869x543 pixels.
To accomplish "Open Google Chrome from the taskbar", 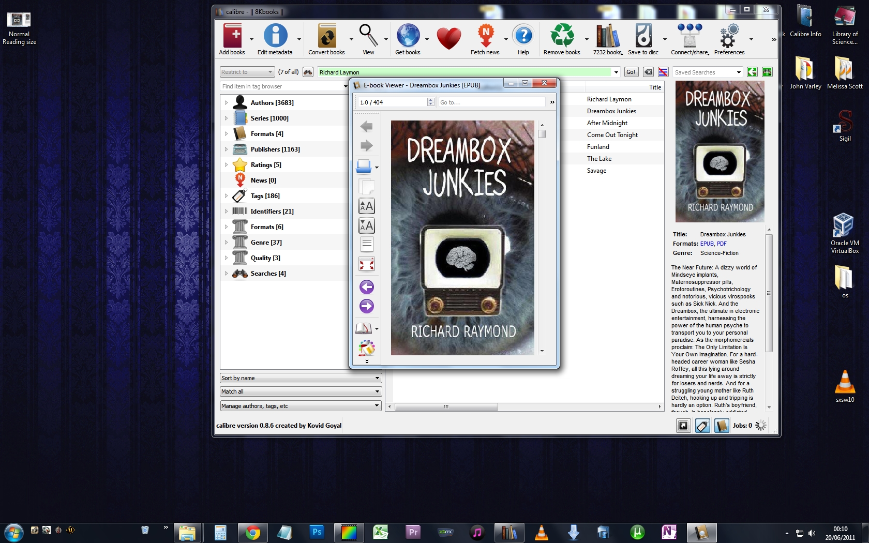I will click(x=252, y=533).
